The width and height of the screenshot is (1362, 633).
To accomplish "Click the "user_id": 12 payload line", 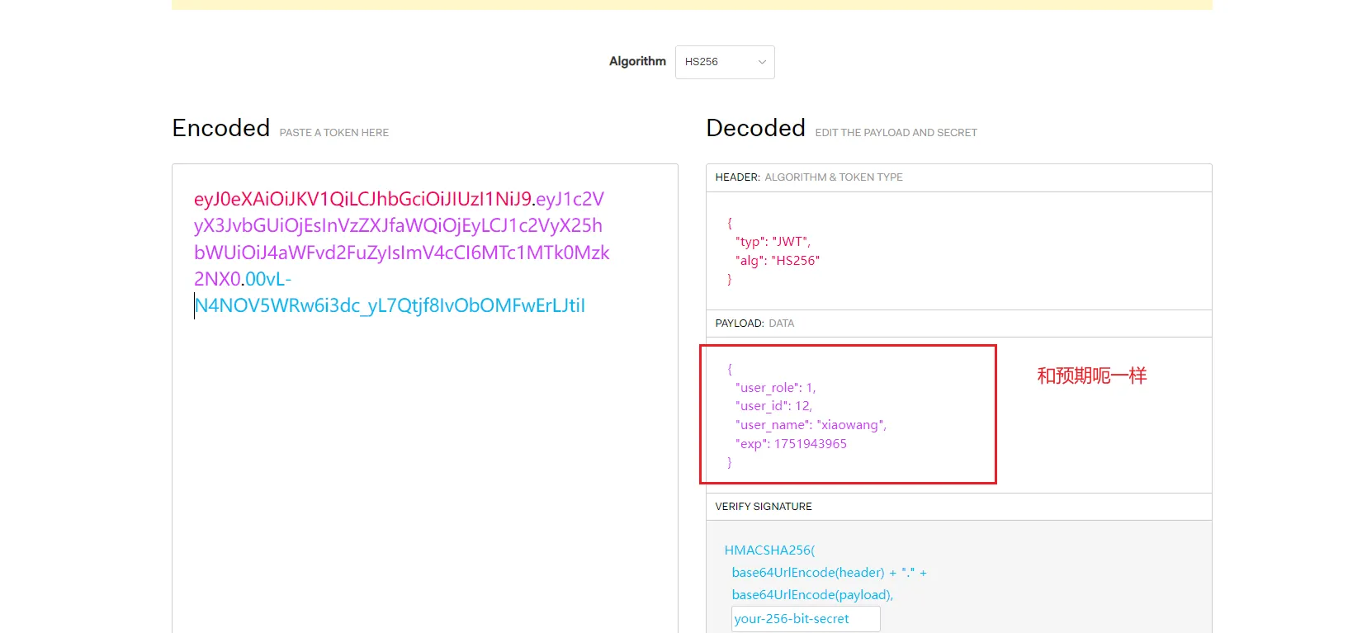I will (x=773, y=406).
